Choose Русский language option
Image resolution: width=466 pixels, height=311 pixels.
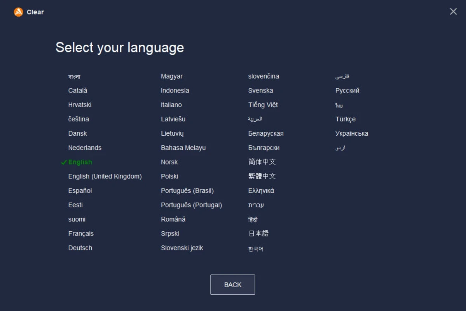[347, 91]
